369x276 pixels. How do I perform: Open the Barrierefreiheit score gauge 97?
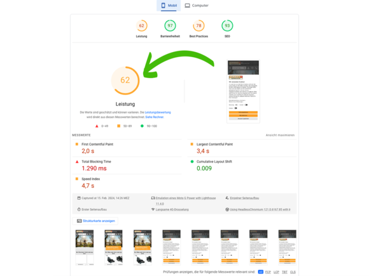point(170,25)
